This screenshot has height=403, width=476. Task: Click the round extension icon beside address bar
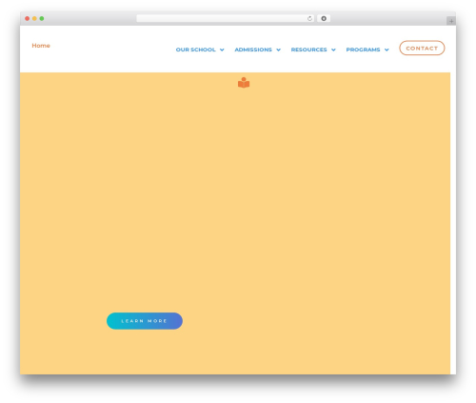click(324, 18)
